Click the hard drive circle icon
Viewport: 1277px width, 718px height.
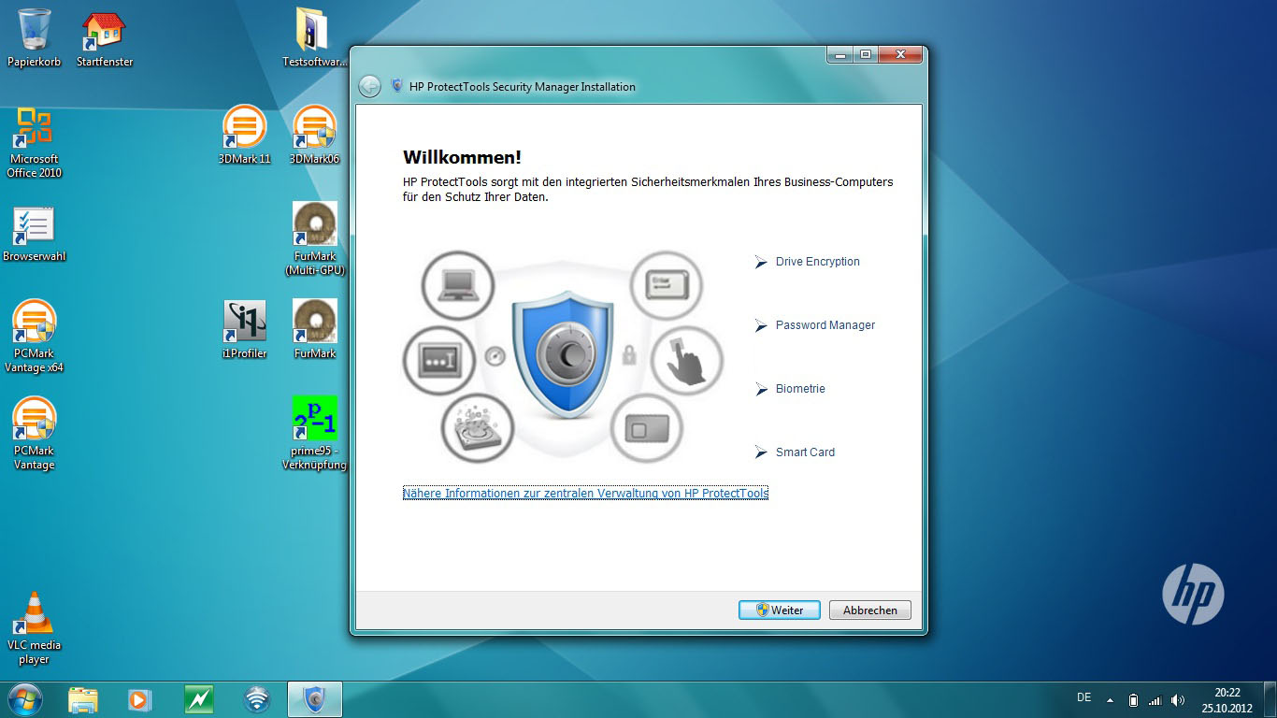coord(478,428)
